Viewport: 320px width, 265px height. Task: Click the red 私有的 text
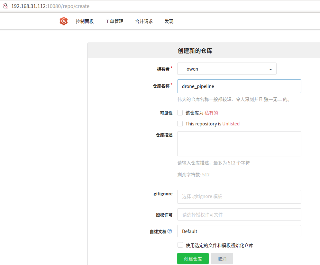(211, 113)
